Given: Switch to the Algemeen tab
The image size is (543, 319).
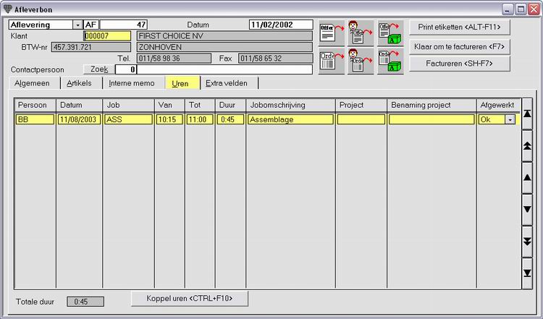Looking at the screenshot, I should 32,83.
